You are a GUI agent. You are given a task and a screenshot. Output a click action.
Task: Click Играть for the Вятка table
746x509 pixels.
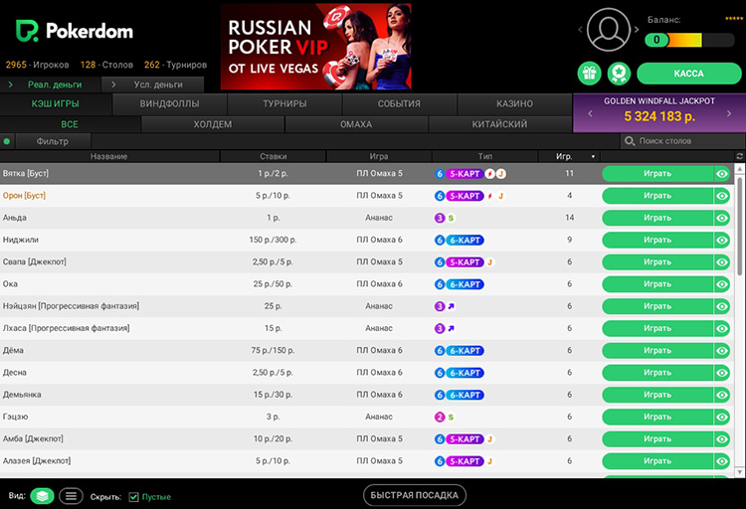(657, 174)
